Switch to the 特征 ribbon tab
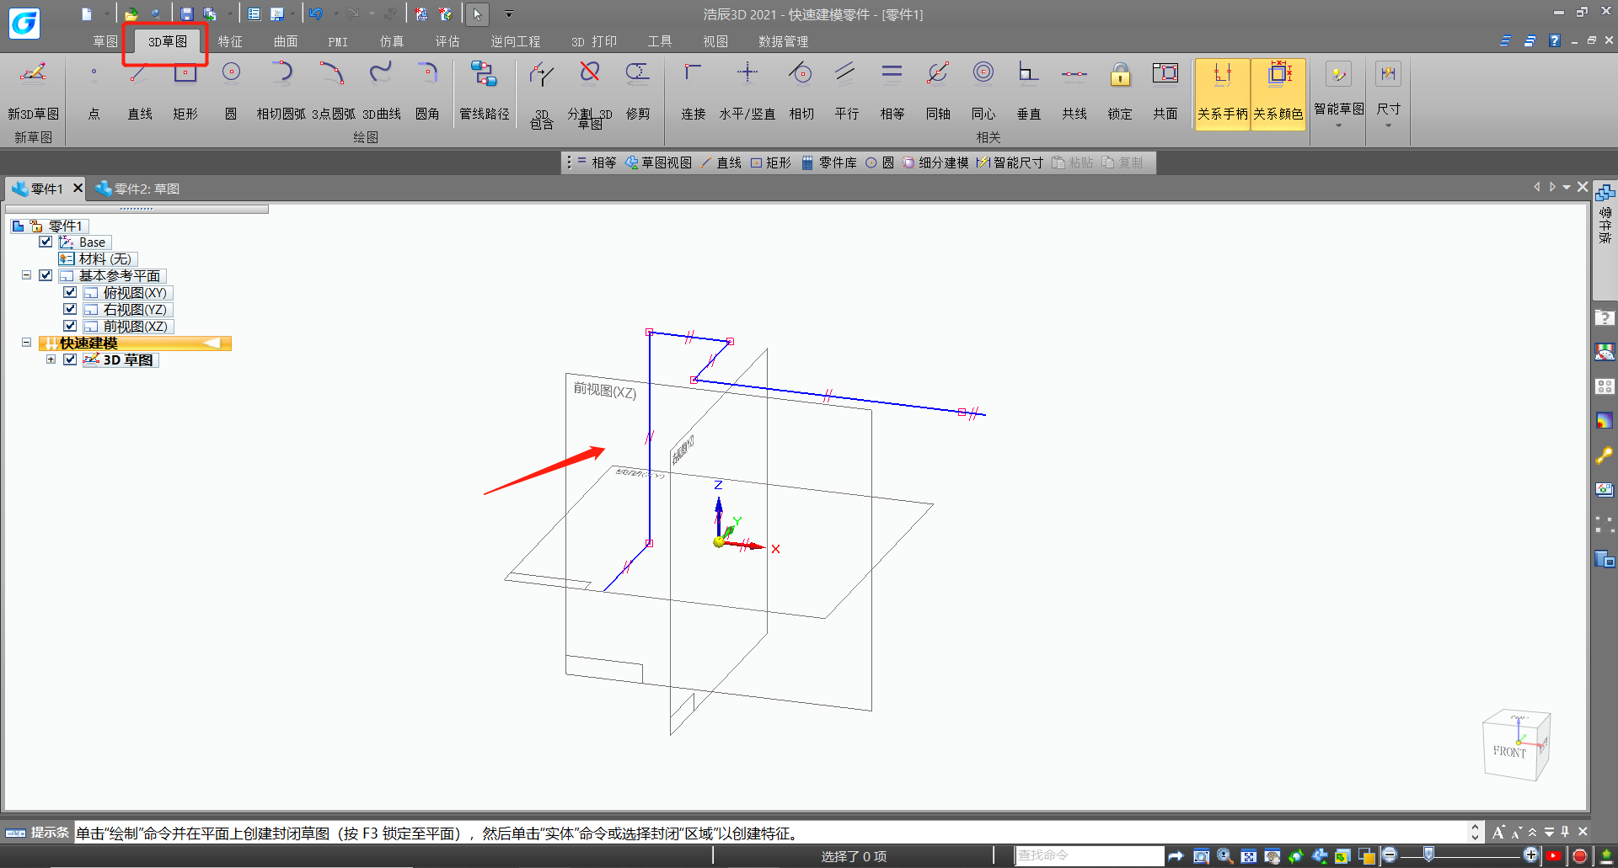The width and height of the screenshot is (1618, 868). 230,41
